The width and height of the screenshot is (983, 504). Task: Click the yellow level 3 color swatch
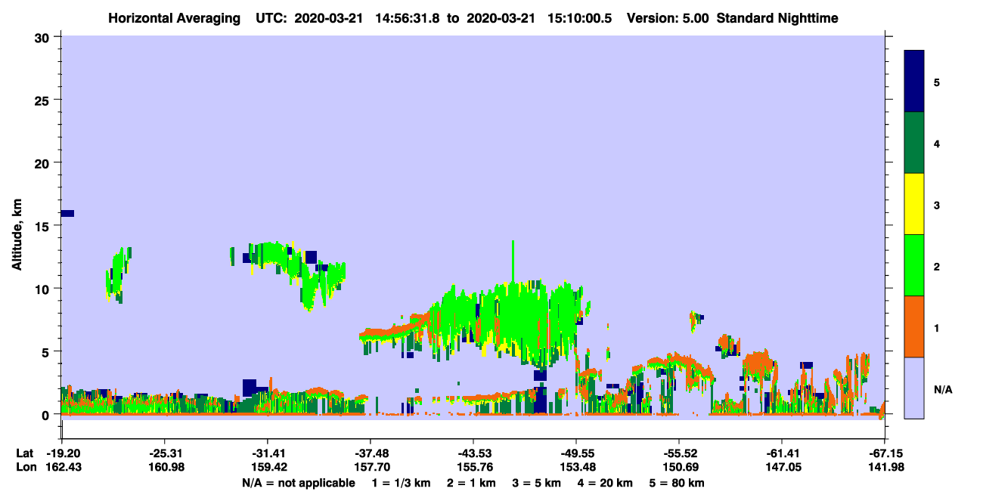[x=914, y=204]
